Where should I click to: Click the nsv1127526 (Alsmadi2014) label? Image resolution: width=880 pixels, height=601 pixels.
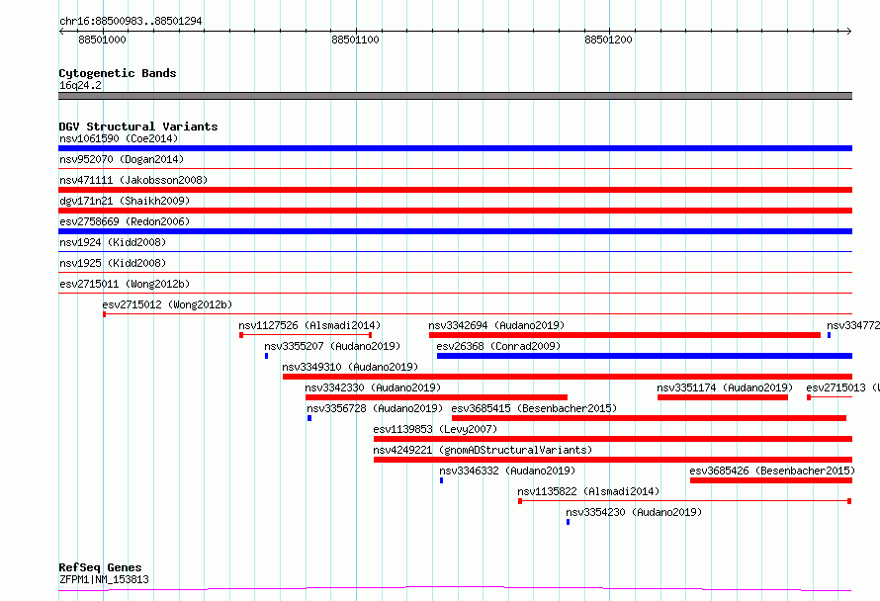pos(309,325)
